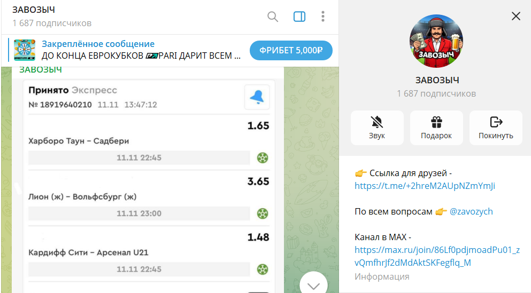531x293 pixels.
Task: Open the ЗАВОЗЫЧ channel avatar picture
Action: 436,41
